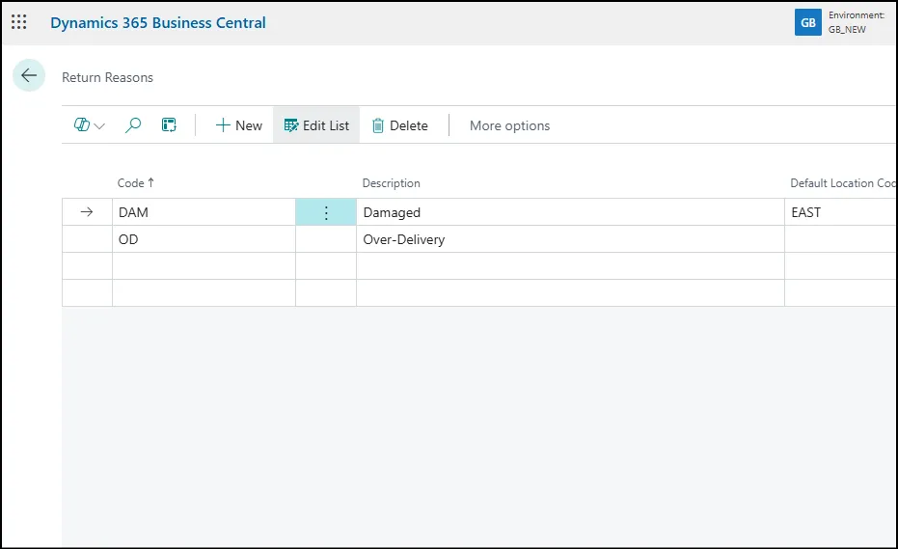Open the Copilot dropdown in toolbar
Screen dimensions: 898x549
point(90,124)
